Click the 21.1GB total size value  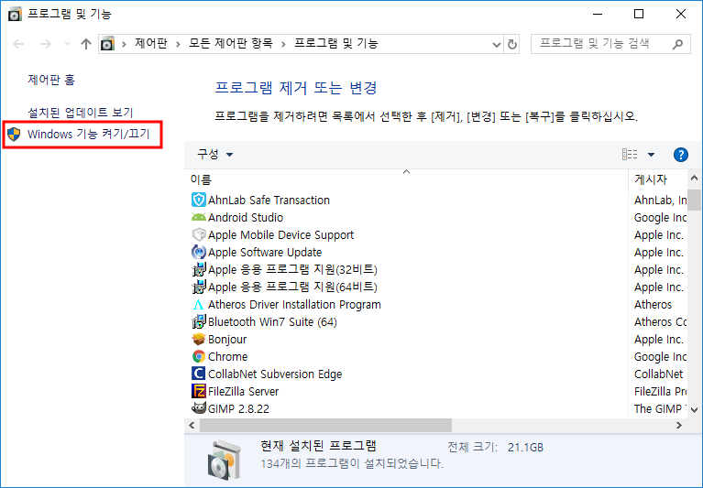point(525,448)
